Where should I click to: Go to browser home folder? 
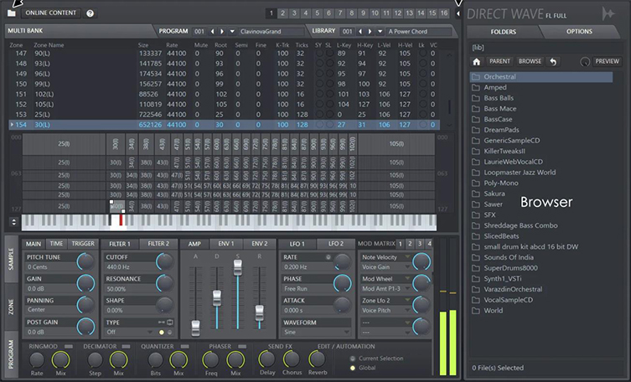coord(476,62)
